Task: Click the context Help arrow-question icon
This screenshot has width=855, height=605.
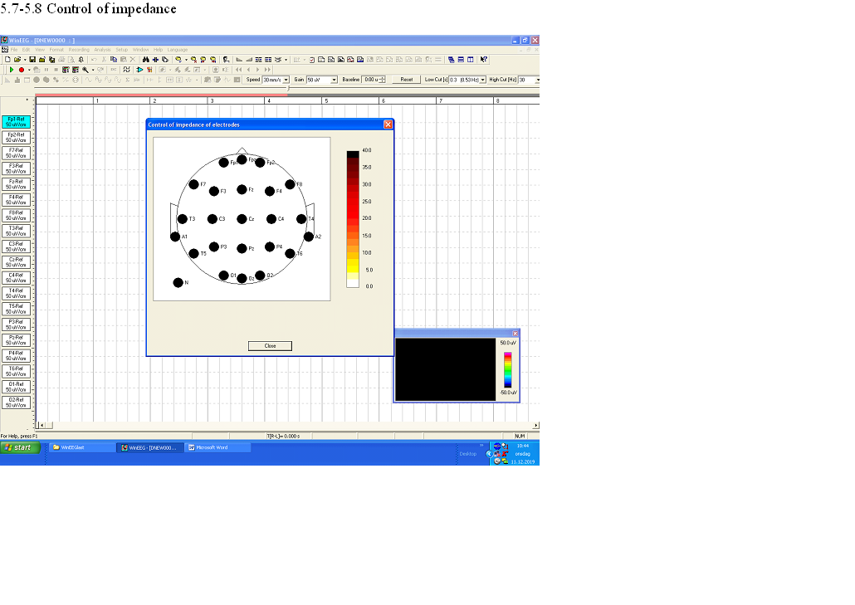Action: click(x=484, y=60)
